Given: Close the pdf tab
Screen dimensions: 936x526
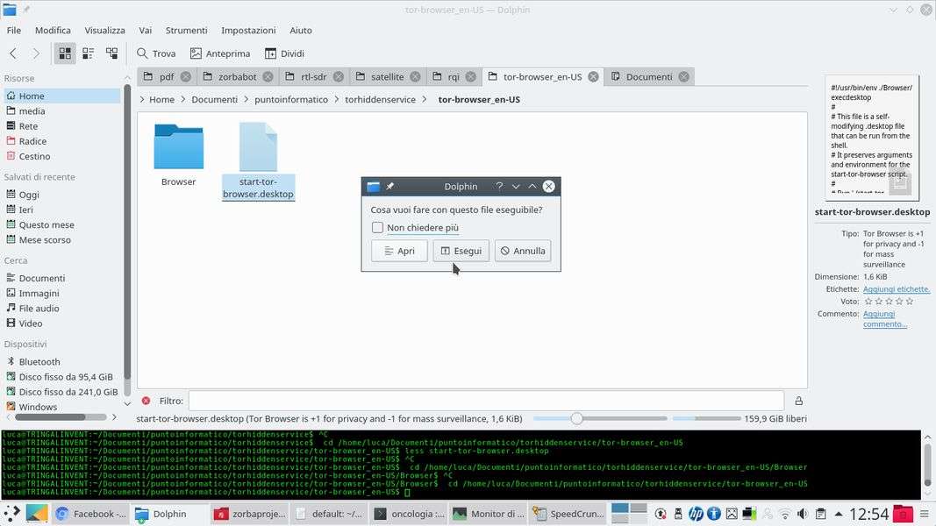Looking at the screenshot, I should 186,77.
